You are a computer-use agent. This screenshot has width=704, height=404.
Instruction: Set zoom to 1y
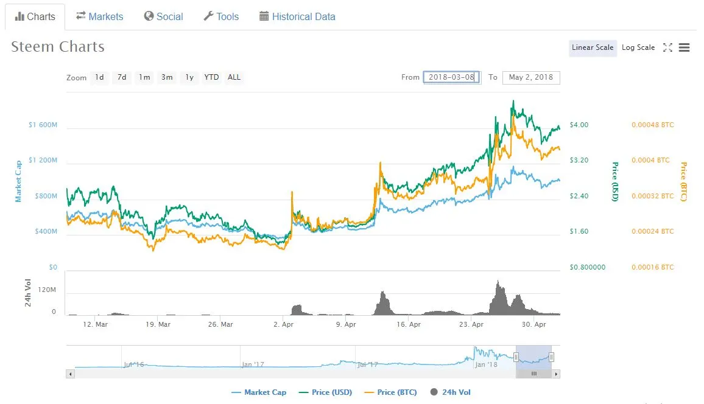(x=189, y=77)
